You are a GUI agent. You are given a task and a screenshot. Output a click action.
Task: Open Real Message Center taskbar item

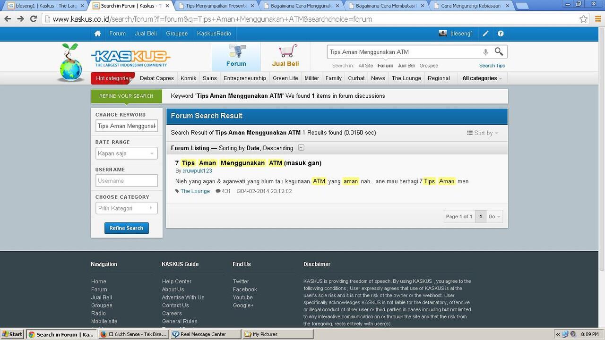tap(205, 334)
